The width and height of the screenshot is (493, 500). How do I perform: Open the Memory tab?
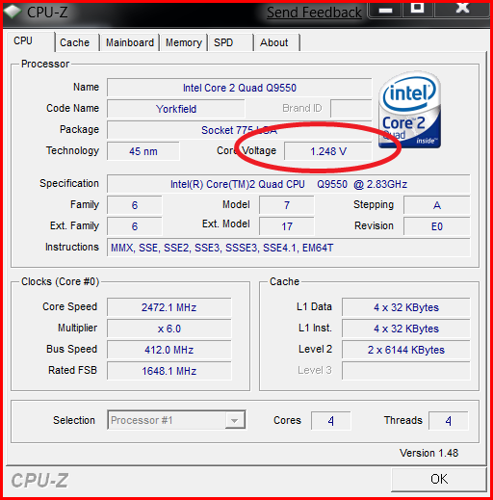tap(184, 42)
